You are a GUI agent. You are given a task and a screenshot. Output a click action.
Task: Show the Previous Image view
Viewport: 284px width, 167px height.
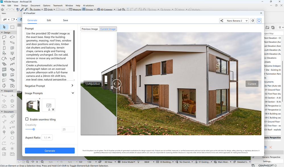click(x=90, y=29)
